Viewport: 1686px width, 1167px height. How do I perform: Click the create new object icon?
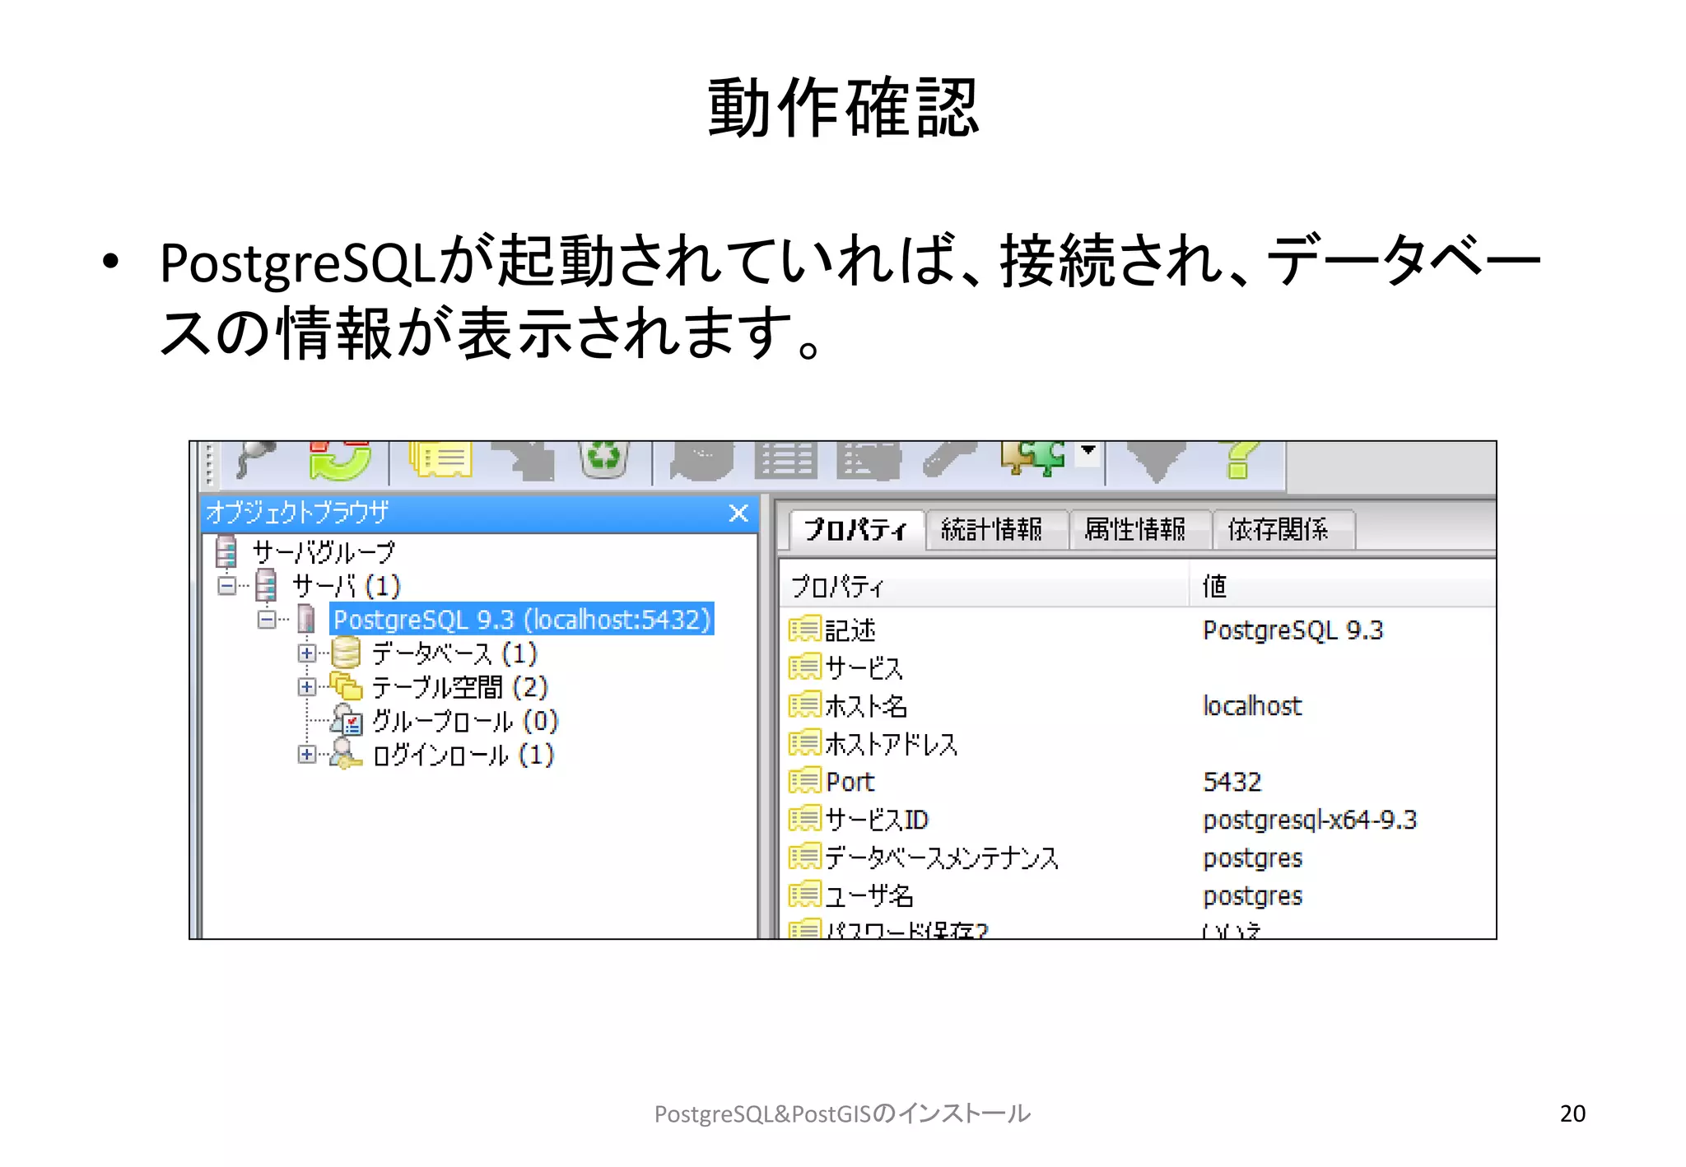524,460
